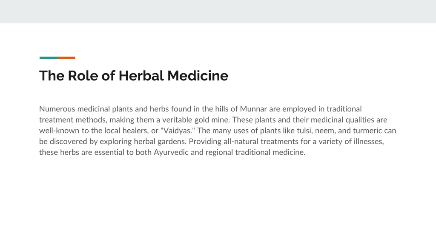
Task: Click the word "traditional" ending the first line
Action: click(344, 109)
